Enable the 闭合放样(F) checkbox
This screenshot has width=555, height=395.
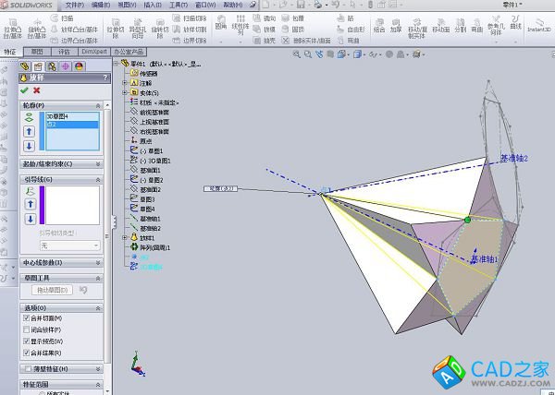point(25,329)
